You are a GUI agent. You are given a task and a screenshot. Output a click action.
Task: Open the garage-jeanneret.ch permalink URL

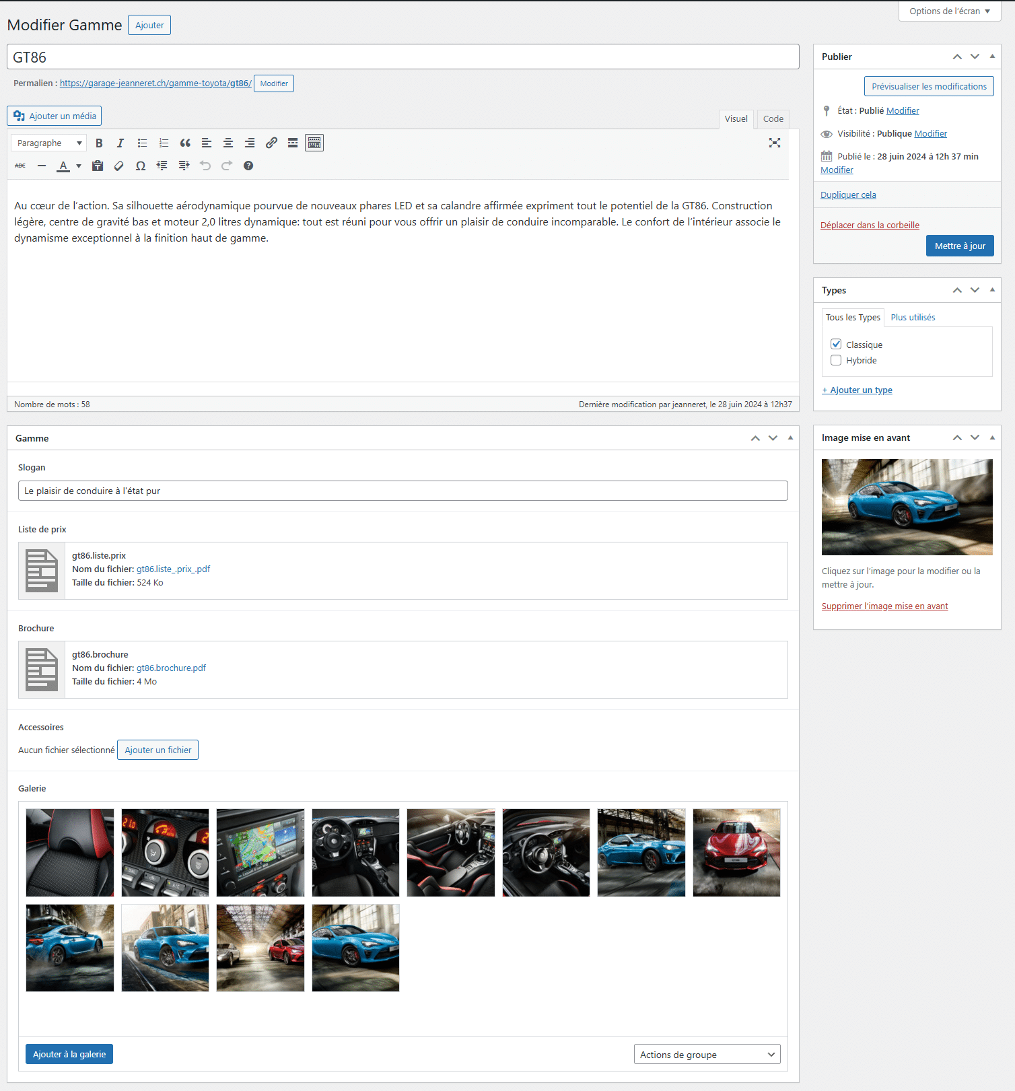click(155, 83)
